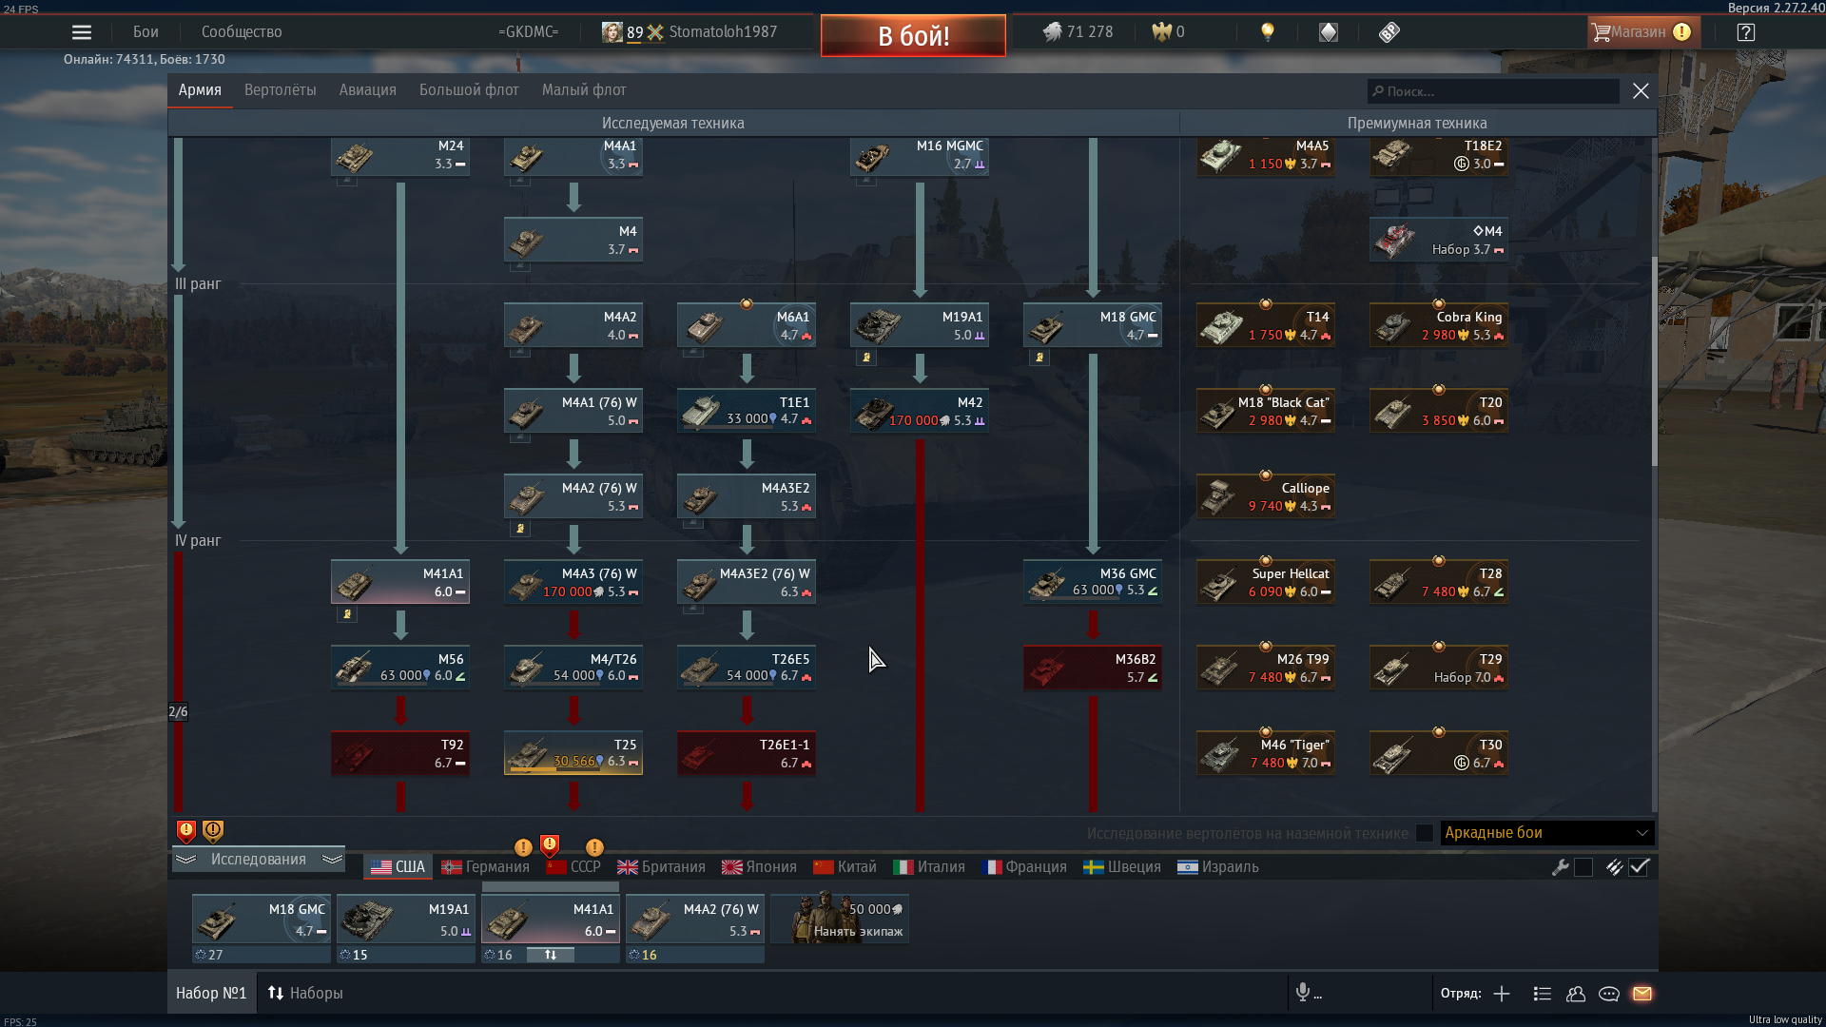
Task: Open the Наборы presets button
Action: [304, 993]
